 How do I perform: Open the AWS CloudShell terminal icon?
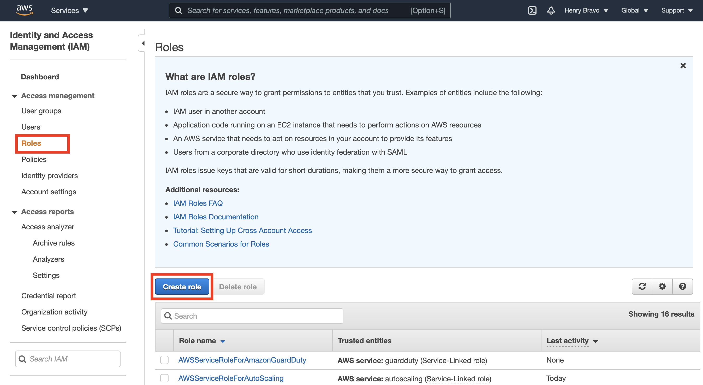(x=532, y=10)
